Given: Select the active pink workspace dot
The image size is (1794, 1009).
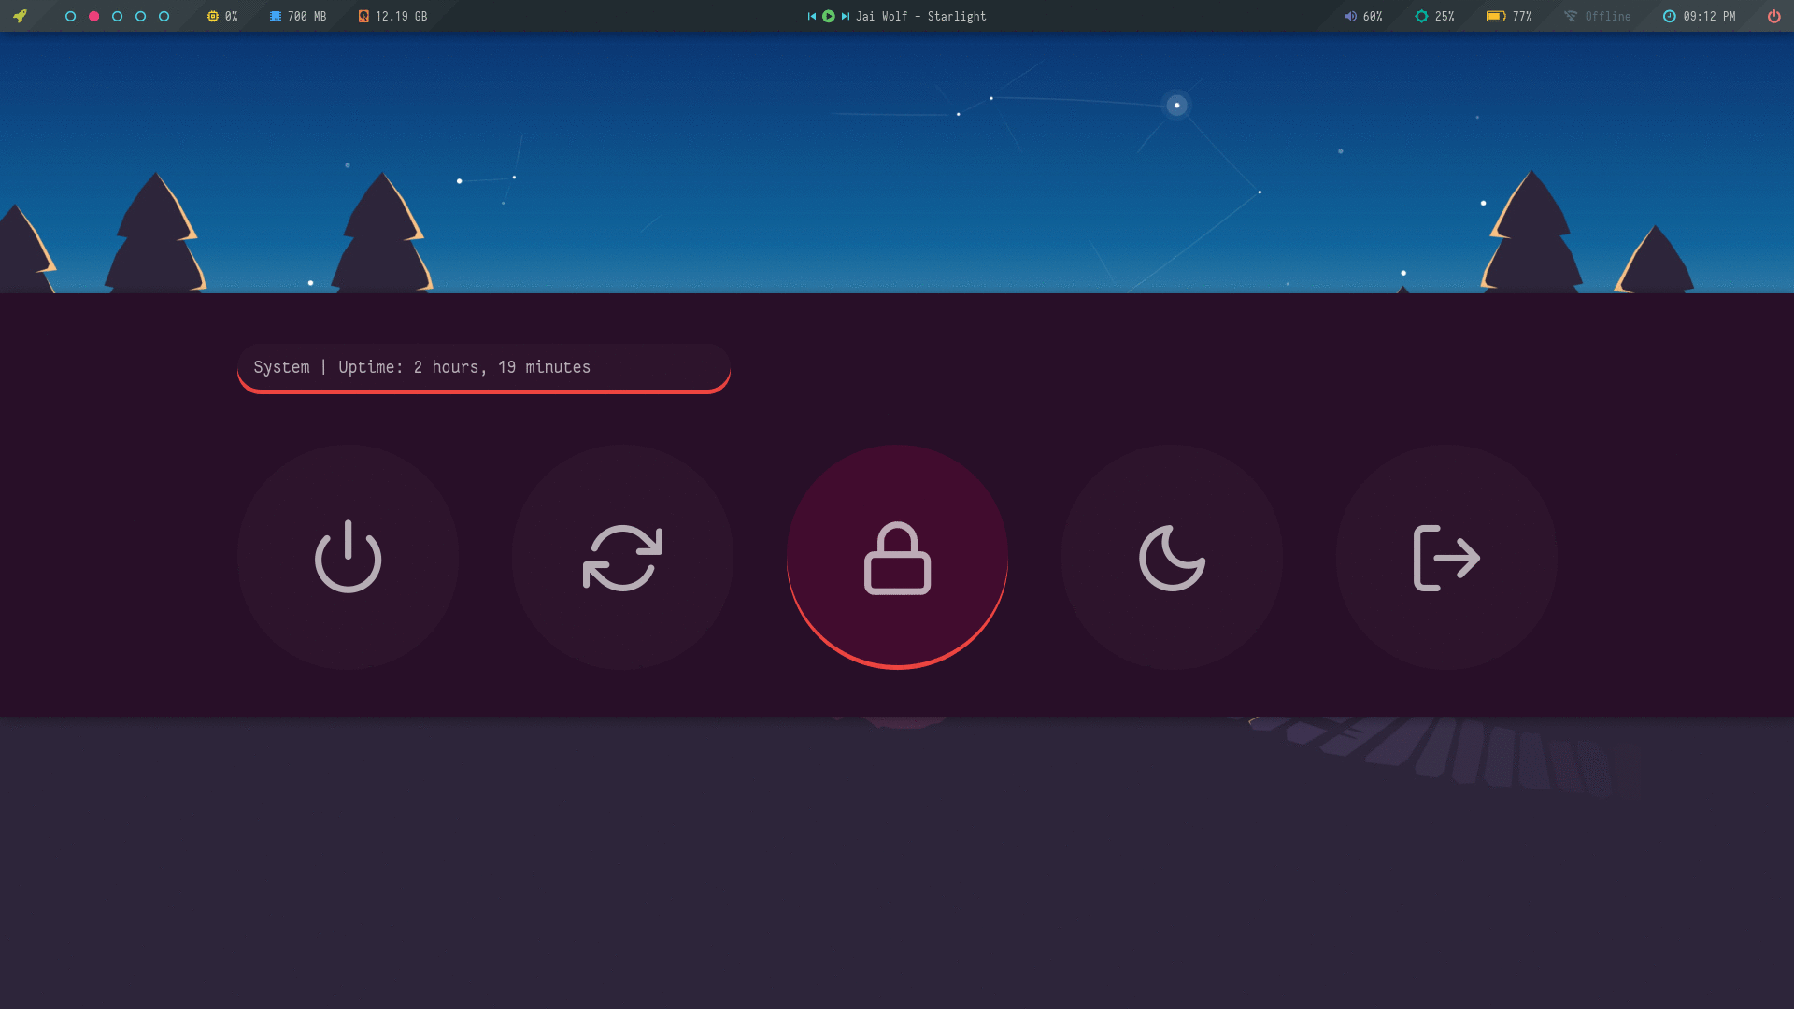Looking at the screenshot, I should point(93,16).
